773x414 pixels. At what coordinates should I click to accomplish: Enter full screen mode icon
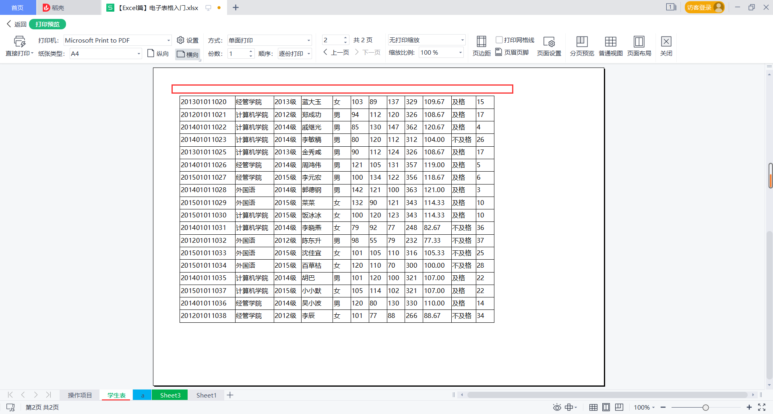[x=762, y=407]
